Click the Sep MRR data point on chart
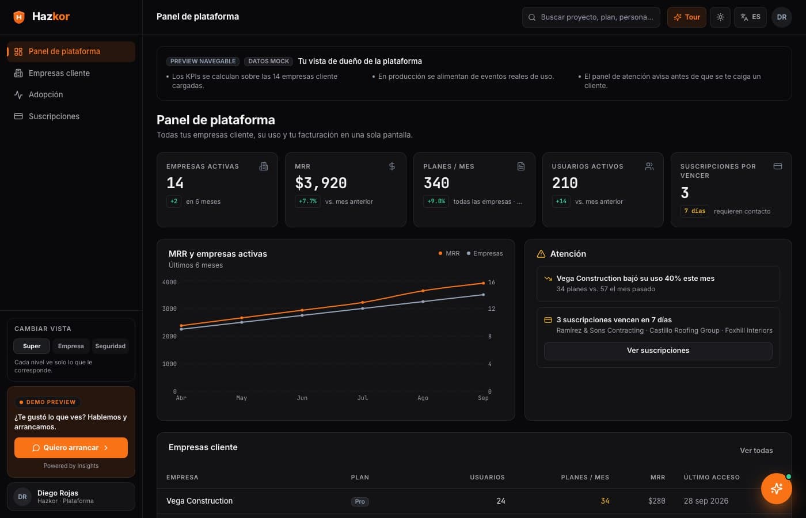 coord(483,283)
